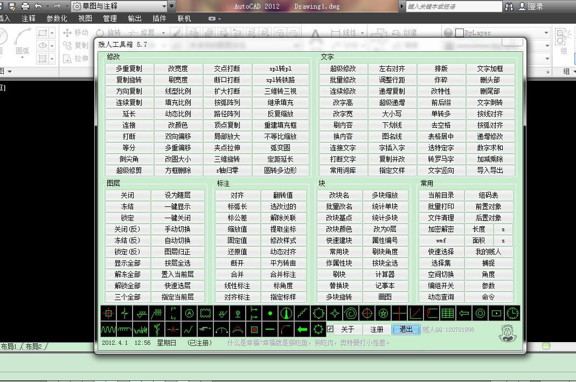Screen dimensions: 576x382
Task: Expand the ByLayer color dropdown
Action: [x=546, y=33]
